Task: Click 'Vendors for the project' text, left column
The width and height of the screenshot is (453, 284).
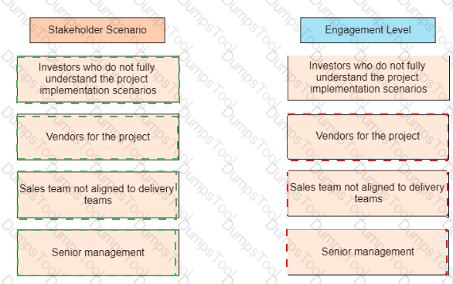Action: (98, 137)
